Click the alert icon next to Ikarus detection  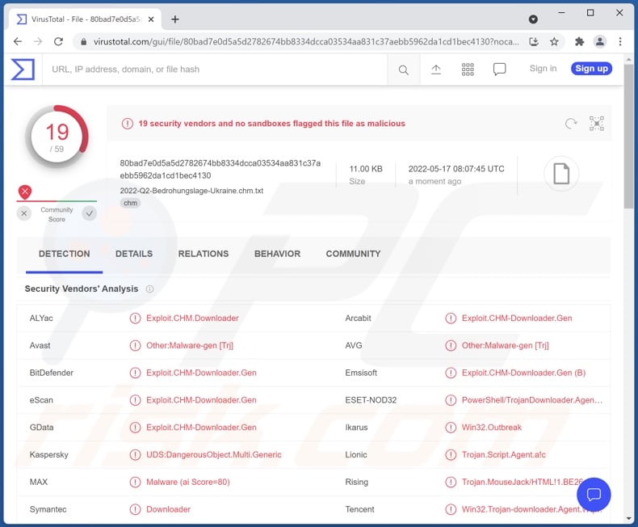tap(451, 428)
